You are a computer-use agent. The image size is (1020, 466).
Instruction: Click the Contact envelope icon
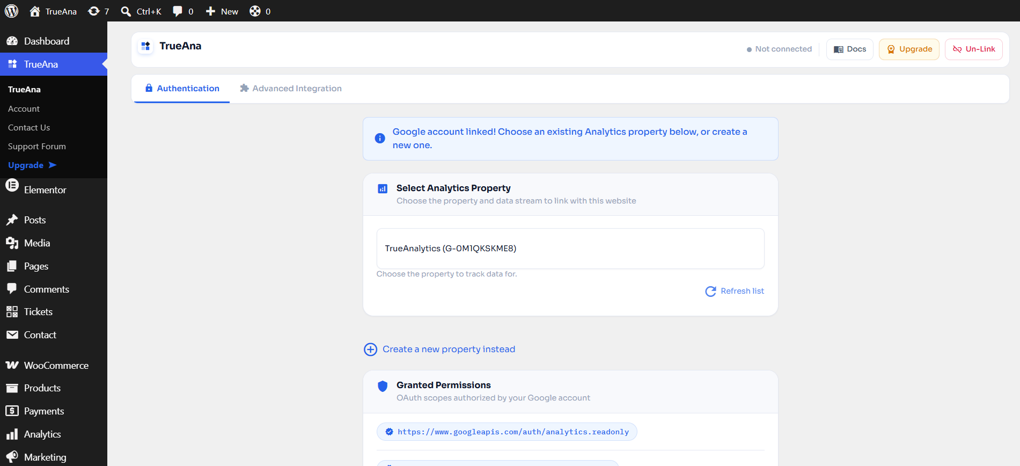(x=12, y=335)
